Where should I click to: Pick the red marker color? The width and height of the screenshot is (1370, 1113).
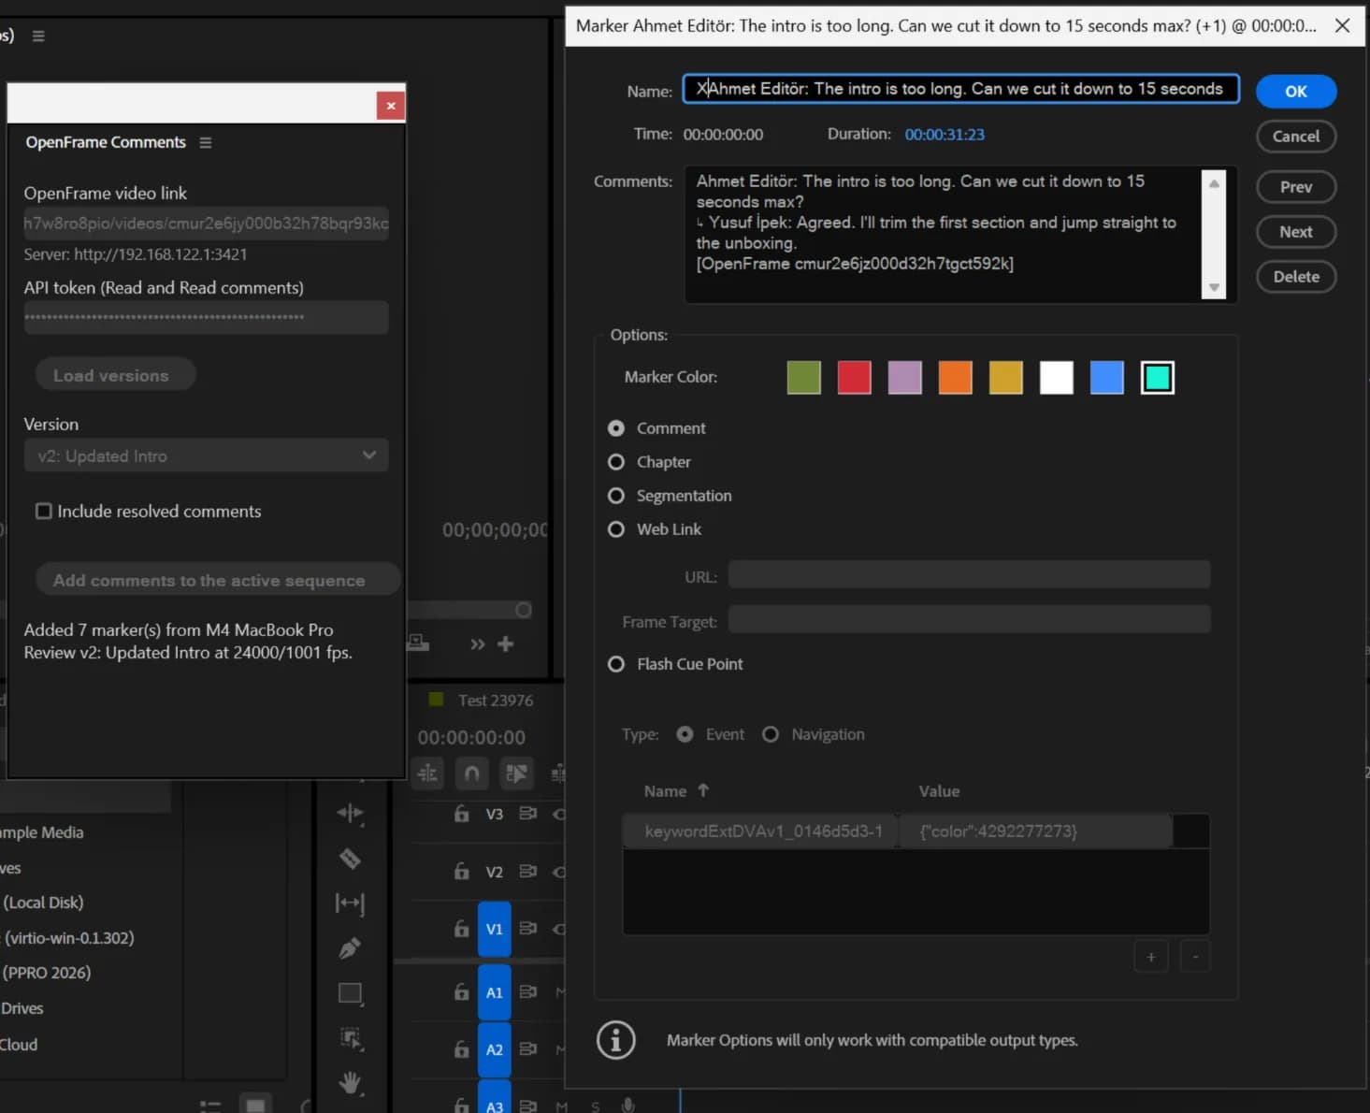click(855, 378)
